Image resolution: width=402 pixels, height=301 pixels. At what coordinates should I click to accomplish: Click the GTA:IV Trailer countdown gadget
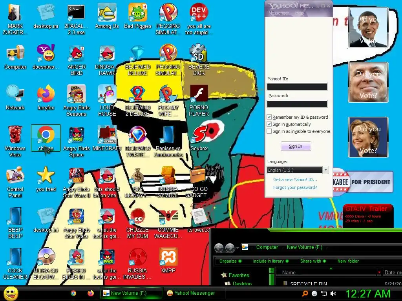click(x=368, y=216)
